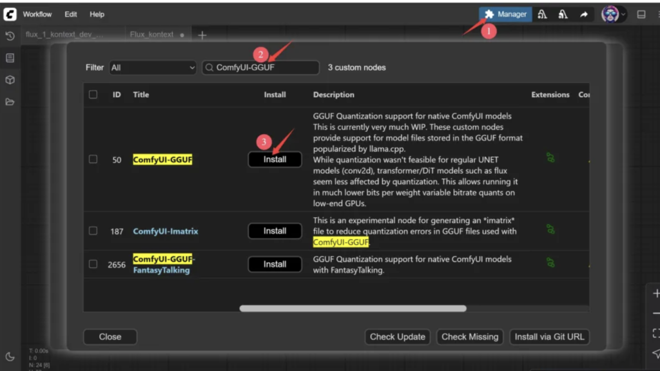
Task: Click Install via Git URL button
Action: point(549,336)
